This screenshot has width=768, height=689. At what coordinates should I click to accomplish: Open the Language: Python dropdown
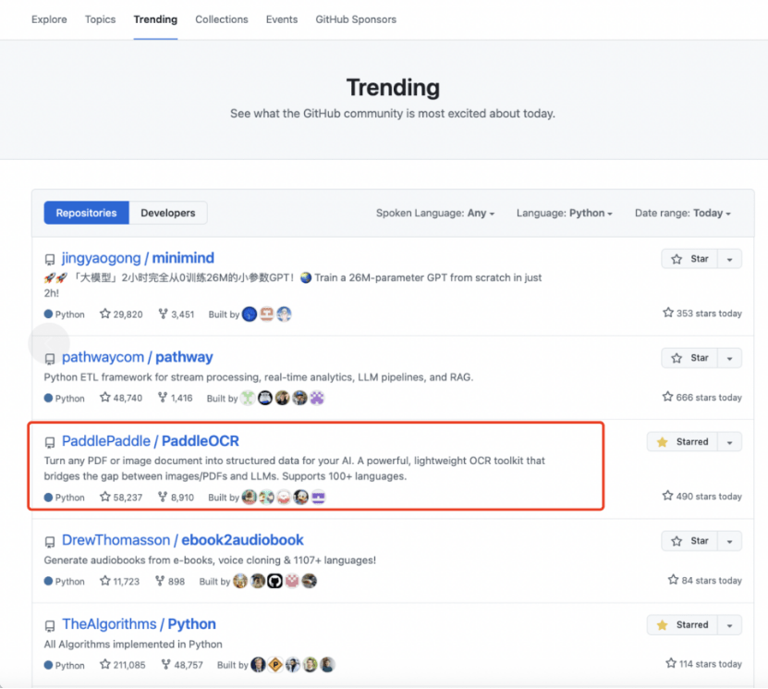[565, 213]
